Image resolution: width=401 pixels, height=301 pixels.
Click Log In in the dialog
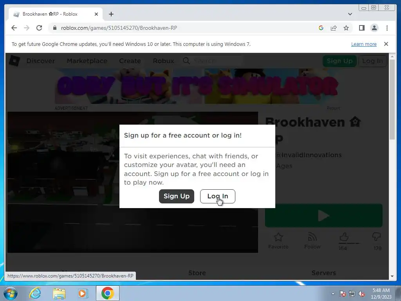pyautogui.click(x=218, y=196)
